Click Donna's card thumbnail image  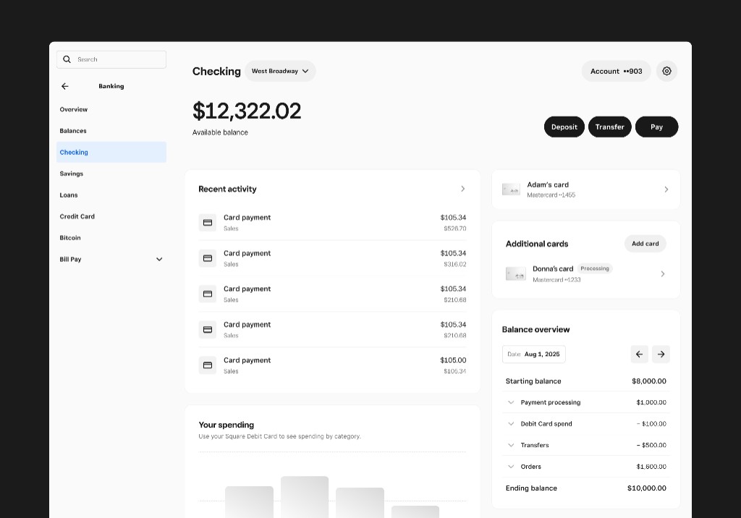pyautogui.click(x=515, y=273)
